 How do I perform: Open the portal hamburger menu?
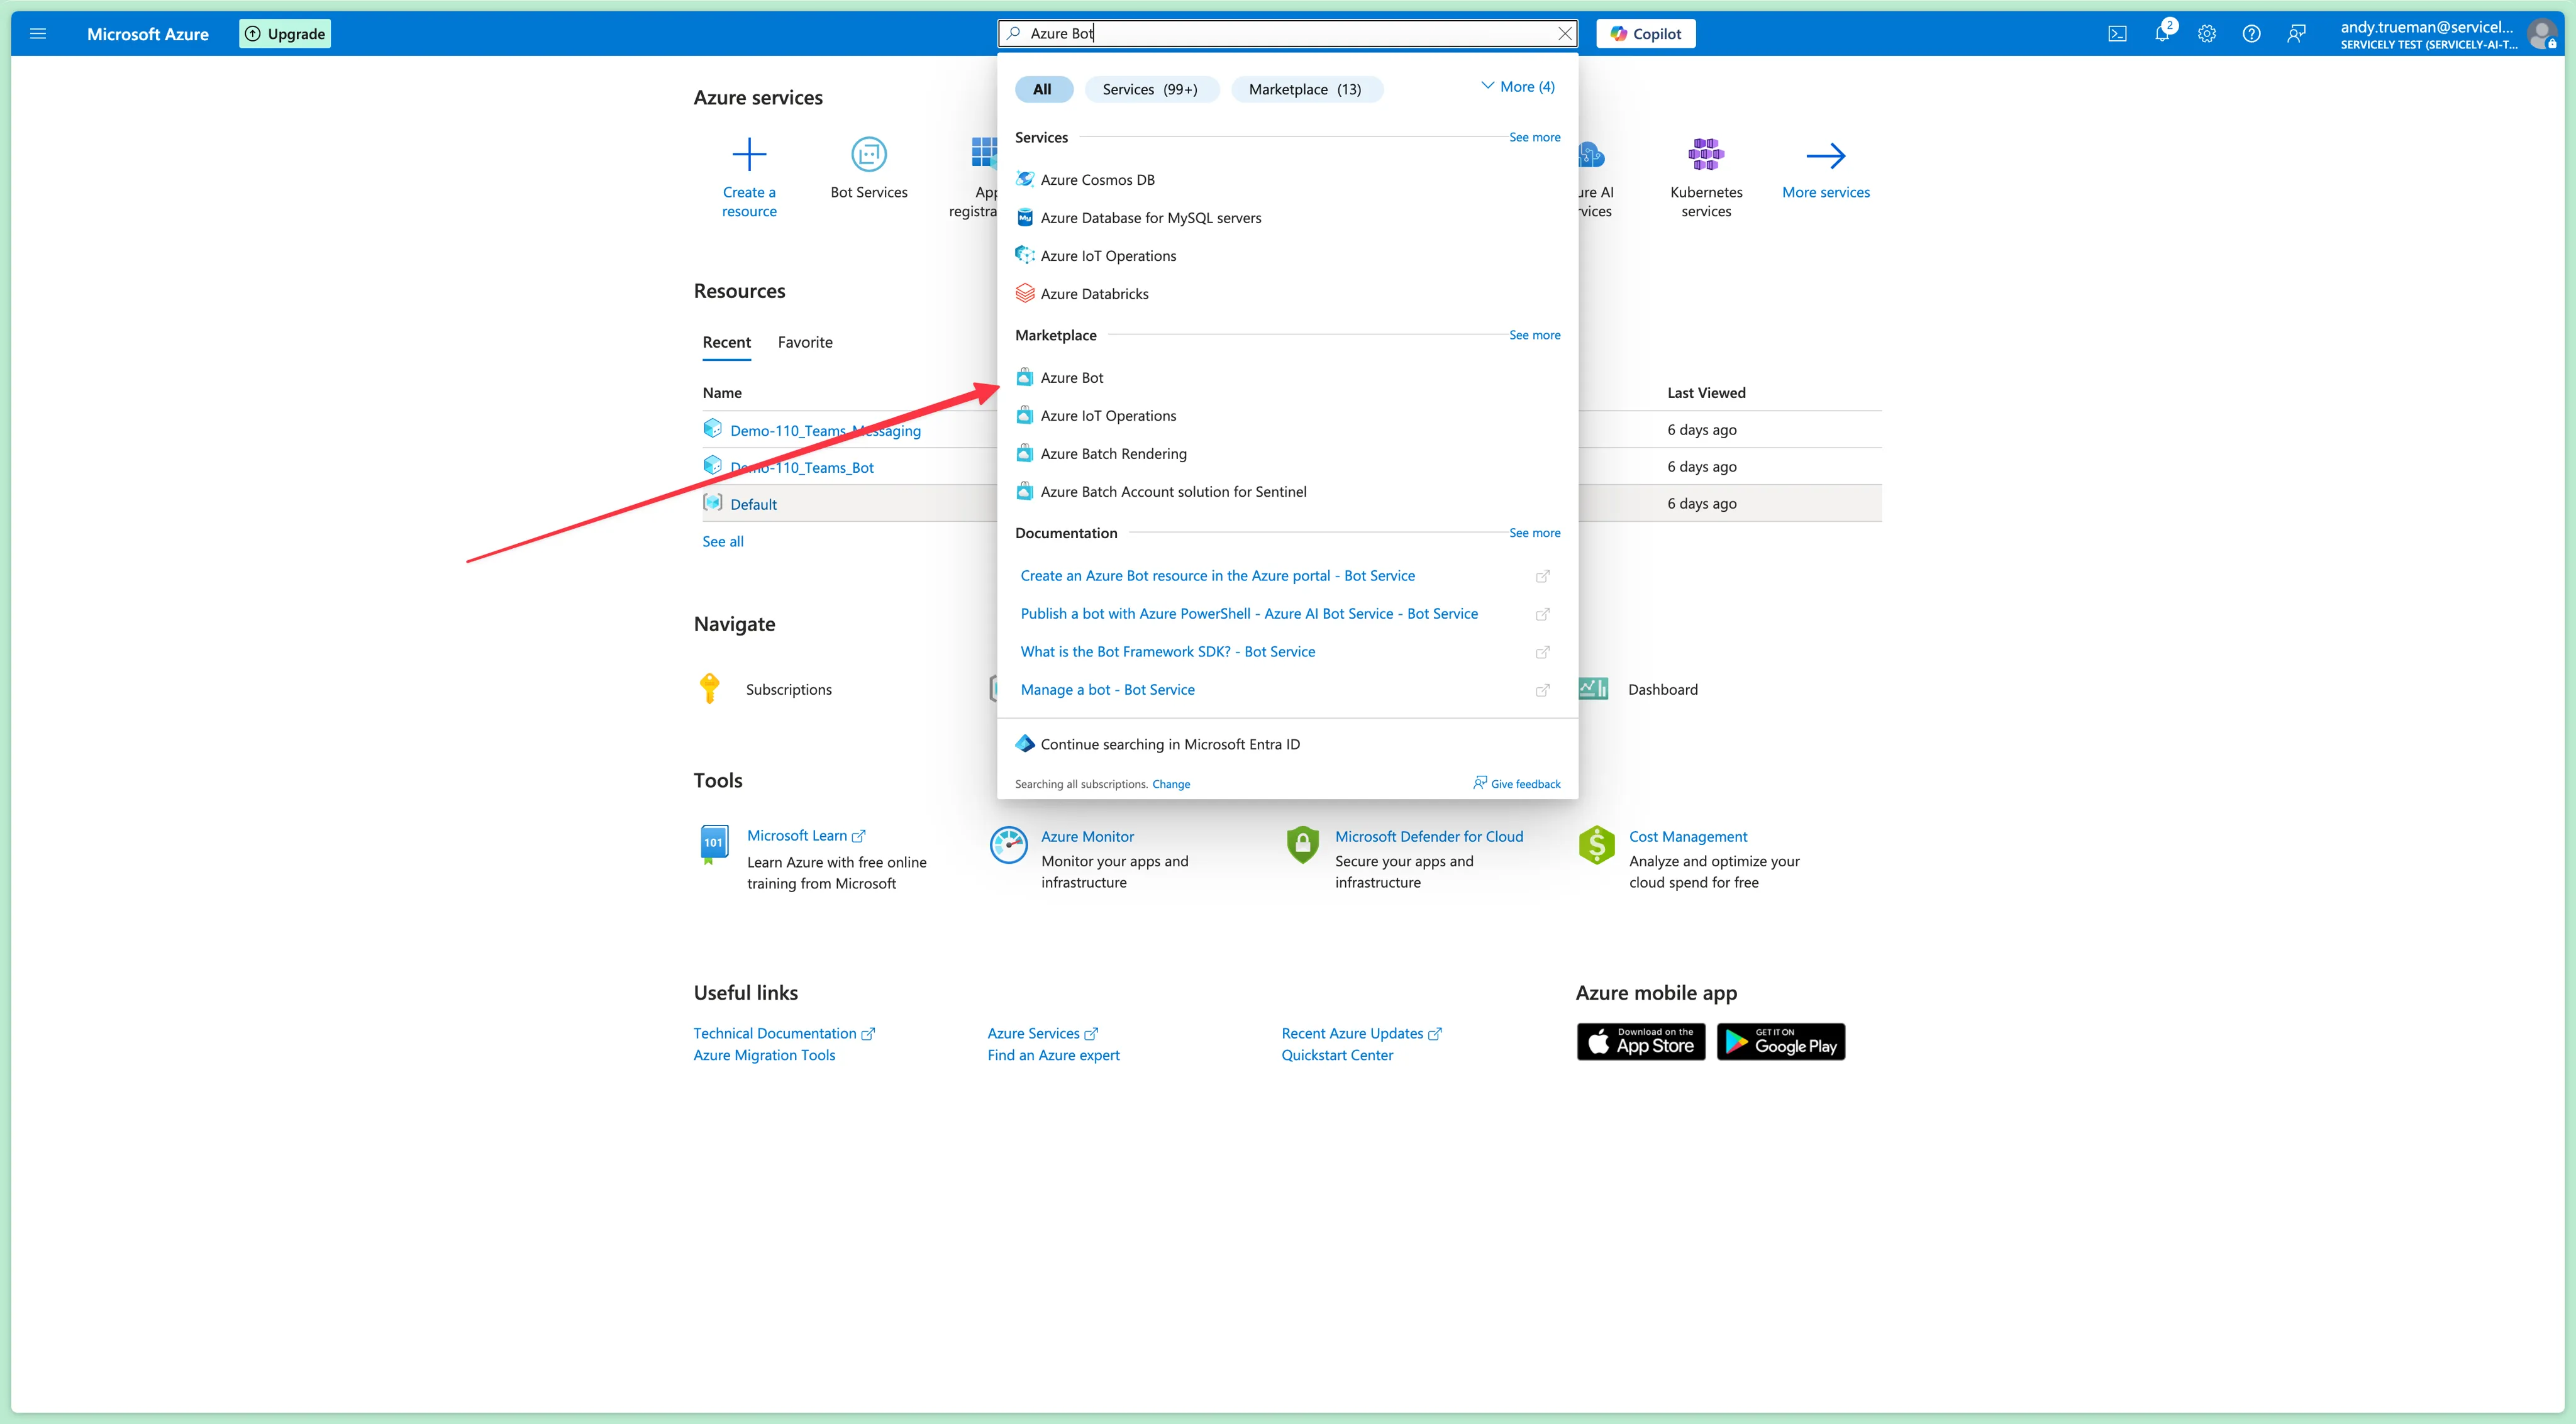point(38,34)
